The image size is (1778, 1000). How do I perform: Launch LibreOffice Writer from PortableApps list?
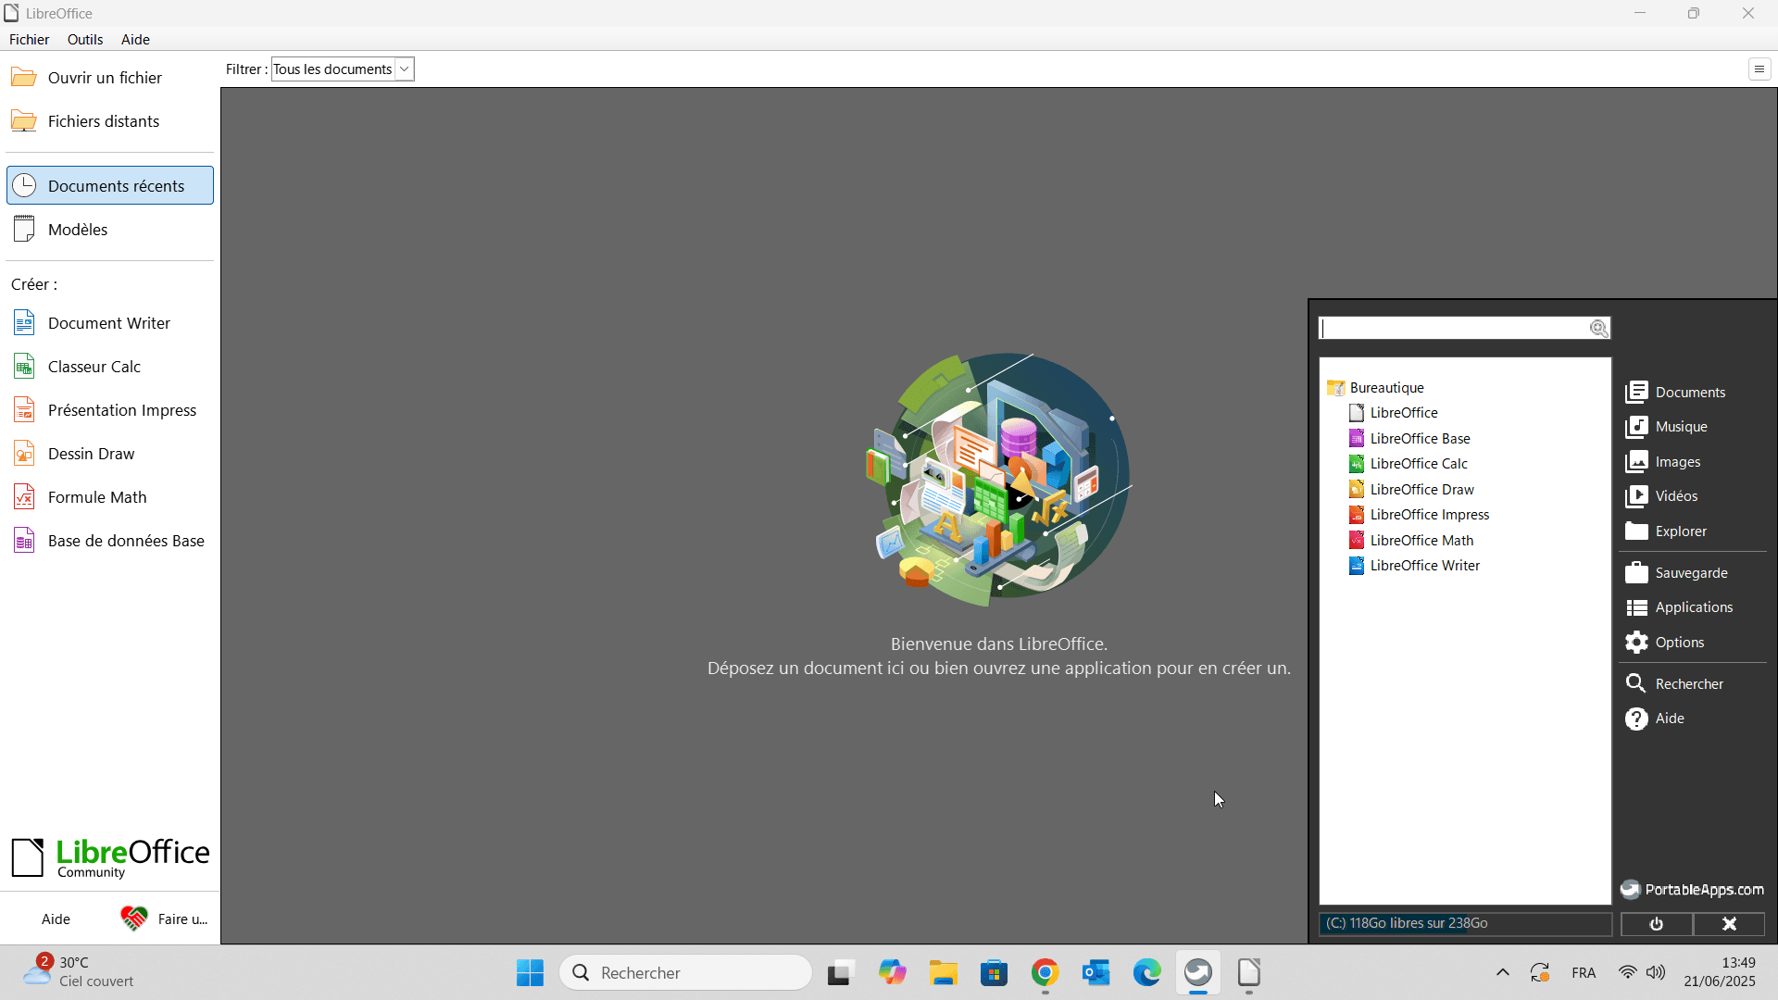(1414, 565)
